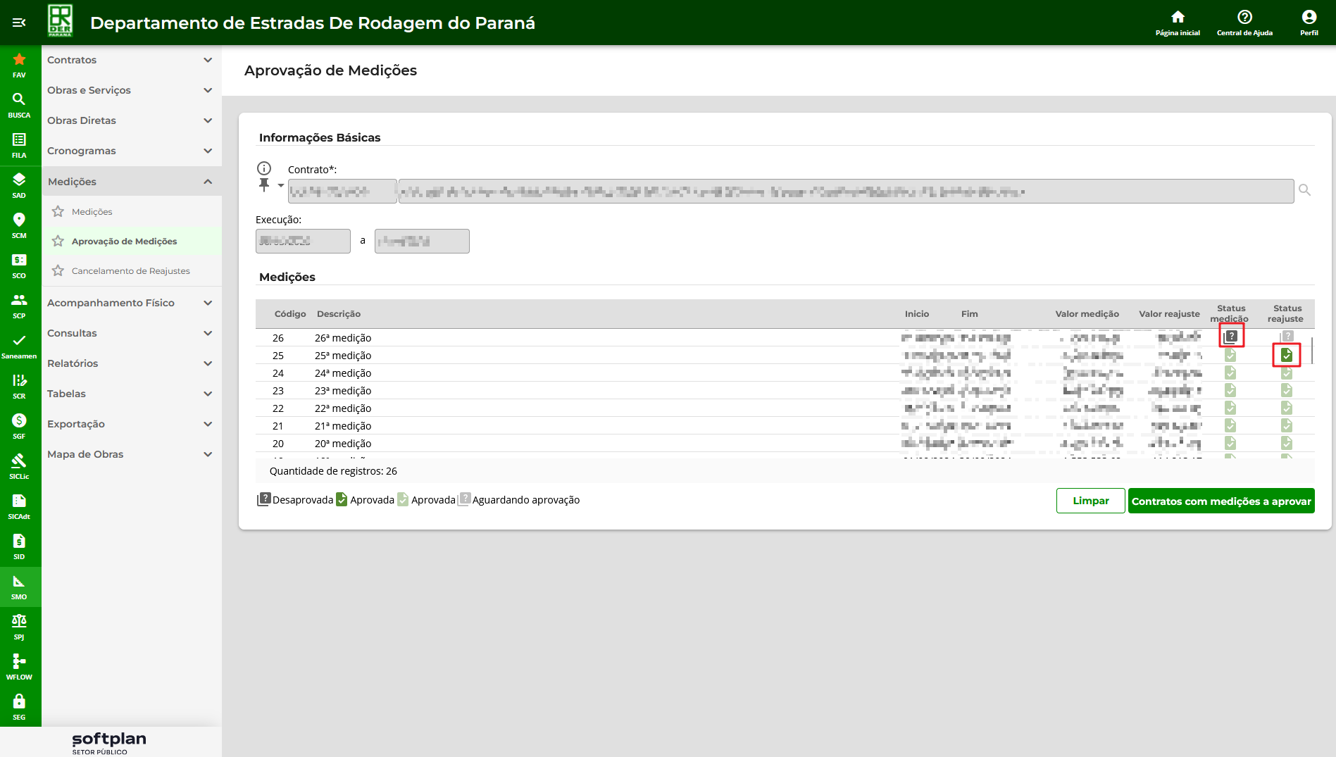Open the FAV favorites star icon
Viewport: 1336px width, 757px height.
click(19, 60)
